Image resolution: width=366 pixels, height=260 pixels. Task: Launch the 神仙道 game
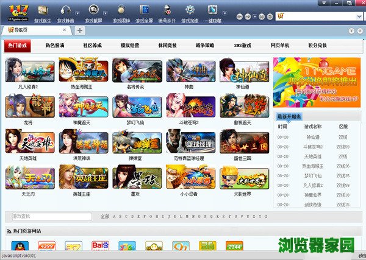coord(245,70)
